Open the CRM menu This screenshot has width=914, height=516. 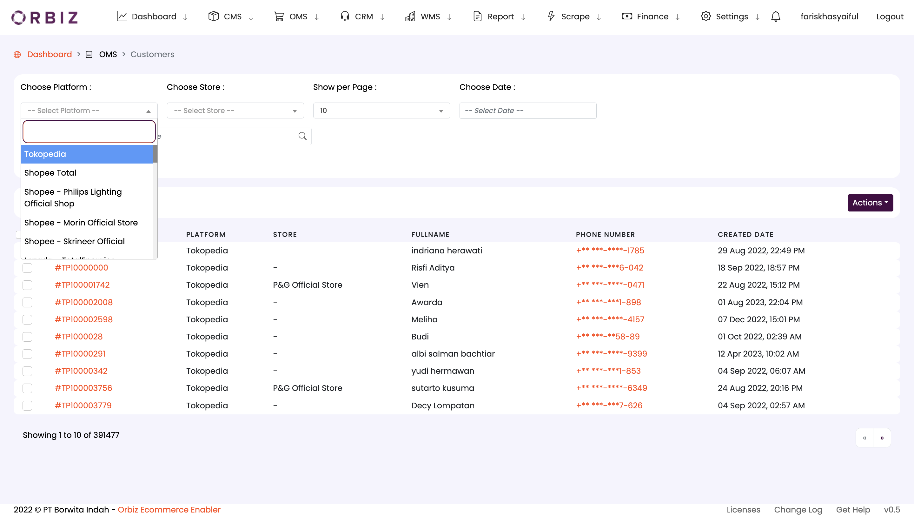pyautogui.click(x=363, y=16)
